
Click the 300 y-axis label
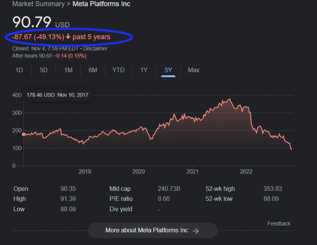coord(17,113)
